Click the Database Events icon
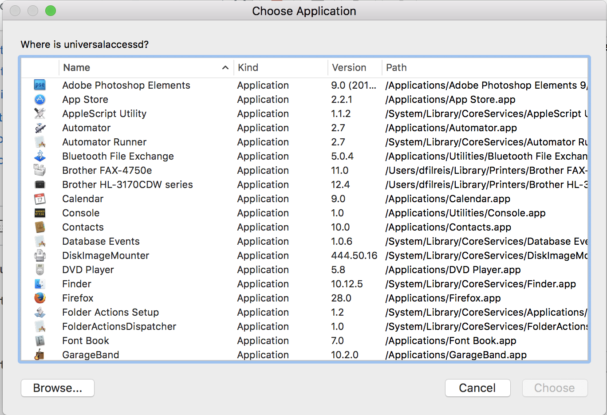The height and width of the screenshot is (415, 607). 40,241
